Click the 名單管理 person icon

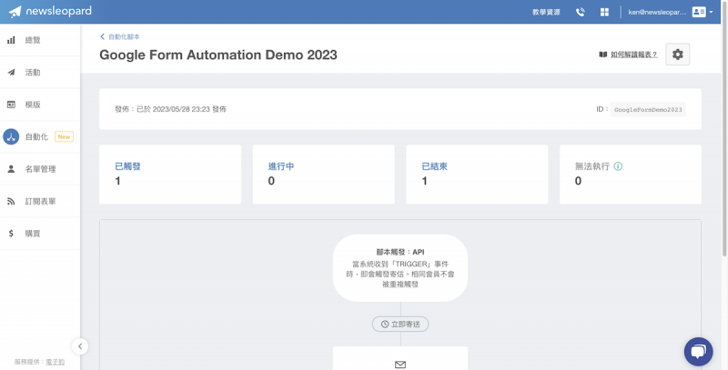[x=11, y=169]
